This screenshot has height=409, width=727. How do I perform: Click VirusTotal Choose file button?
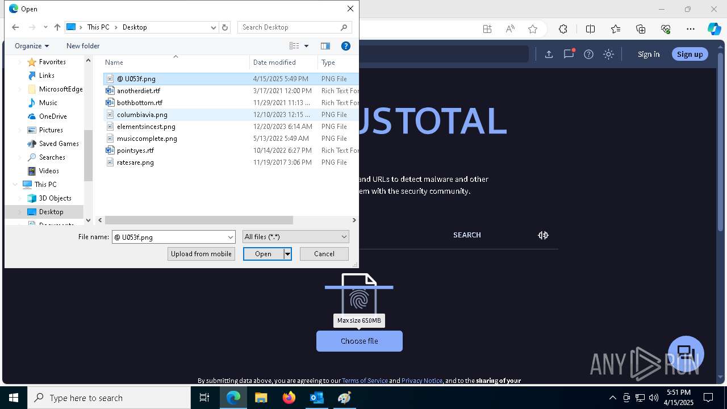[360, 341]
